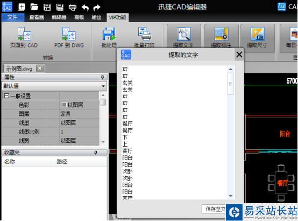Click the first KT entry in the text list
Screen dimensions: 298x221
coord(125,70)
